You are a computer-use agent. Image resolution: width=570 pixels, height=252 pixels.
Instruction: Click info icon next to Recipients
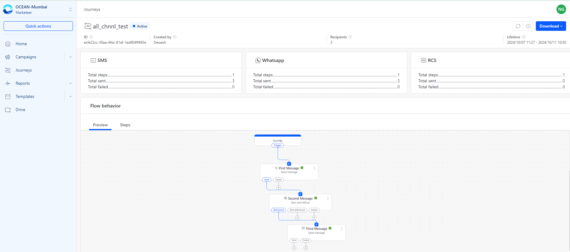coord(350,37)
